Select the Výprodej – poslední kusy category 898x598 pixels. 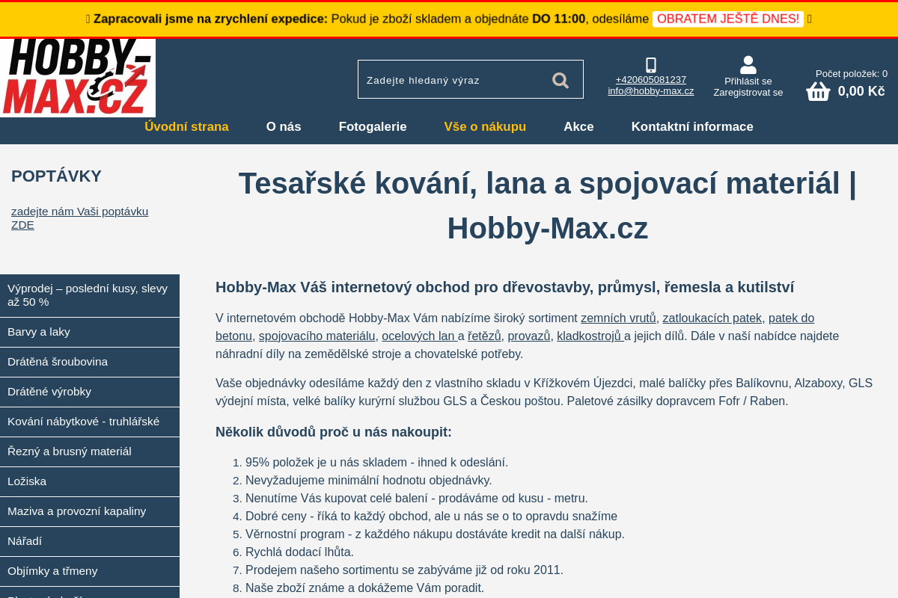(x=90, y=295)
